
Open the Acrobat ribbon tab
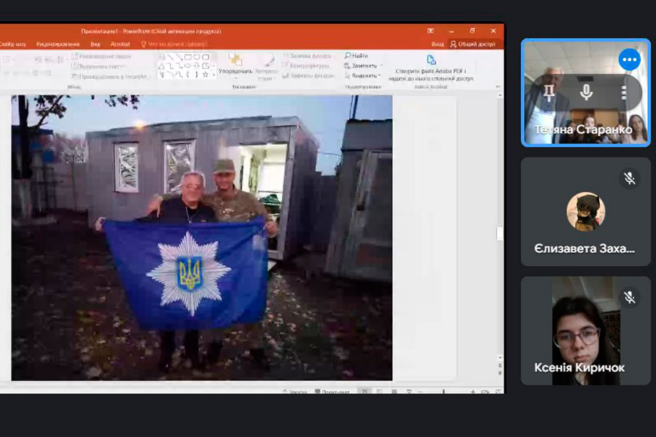[x=121, y=44]
